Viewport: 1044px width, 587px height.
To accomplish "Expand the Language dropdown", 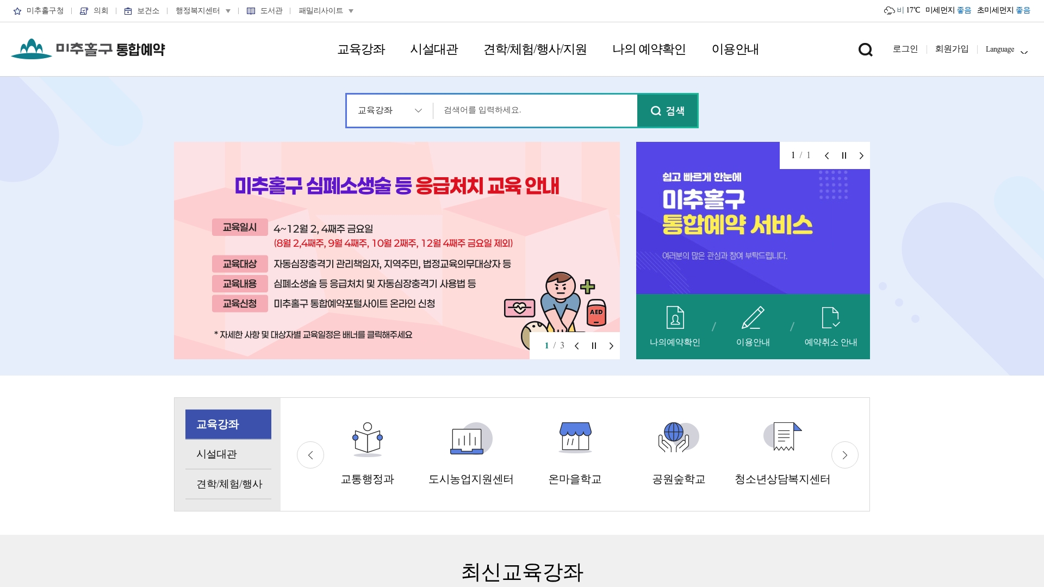I will (1006, 49).
